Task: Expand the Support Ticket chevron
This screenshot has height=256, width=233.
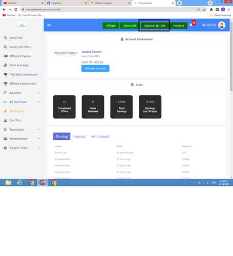Action: click(x=38, y=147)
